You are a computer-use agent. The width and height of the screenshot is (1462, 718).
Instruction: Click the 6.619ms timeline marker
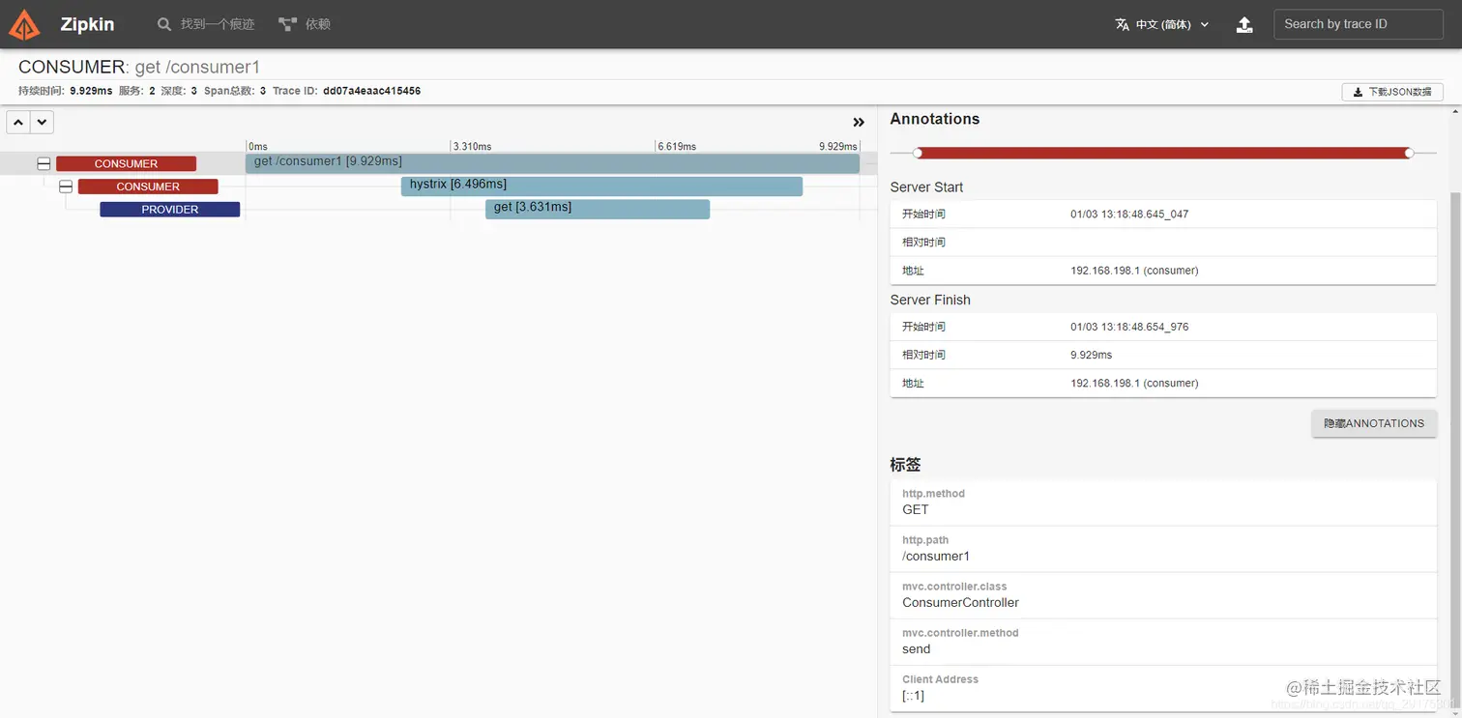tap(677, 147)
